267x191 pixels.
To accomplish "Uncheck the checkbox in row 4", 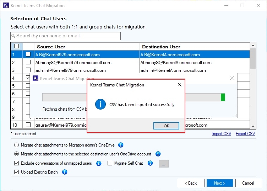I will click(28, 78).
